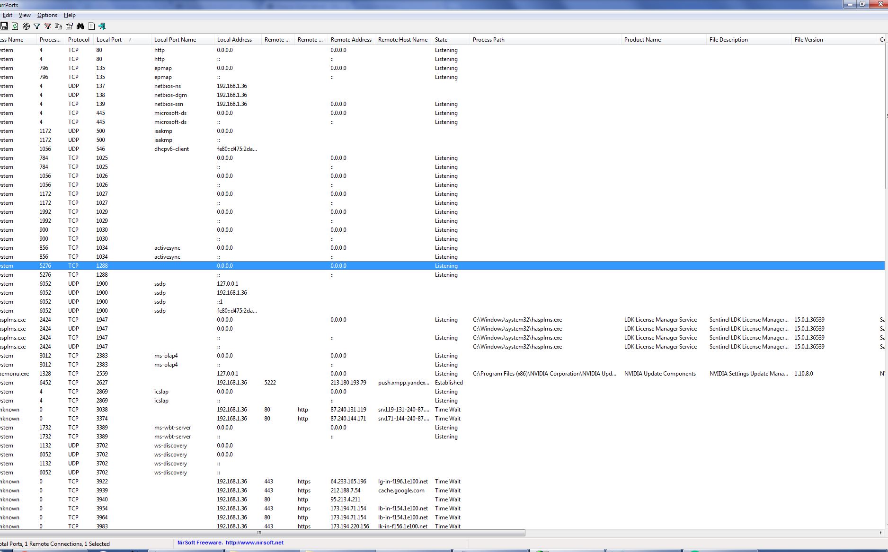This screenshot has height=552, width=888.
Task: Click the Refresh toolbar icon
Action: (15, 26)
